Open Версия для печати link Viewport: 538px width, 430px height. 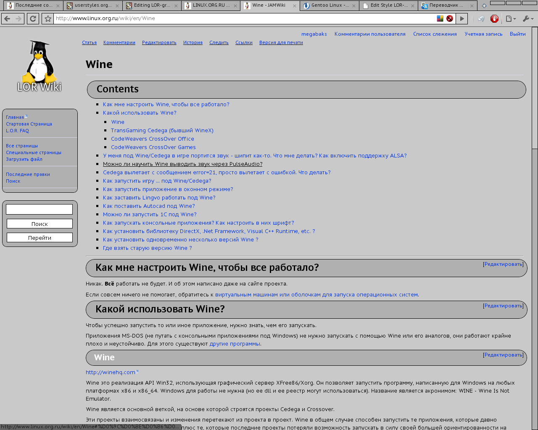click(x=281, y=42)
